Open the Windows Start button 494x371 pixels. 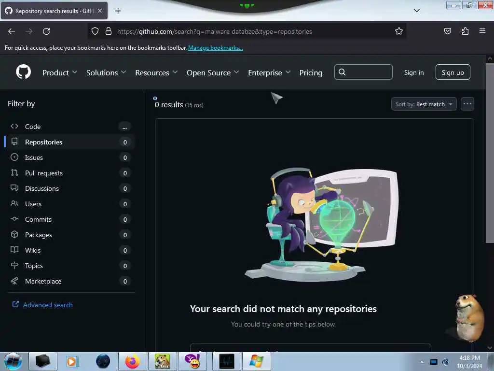click(x=13, y=361)
